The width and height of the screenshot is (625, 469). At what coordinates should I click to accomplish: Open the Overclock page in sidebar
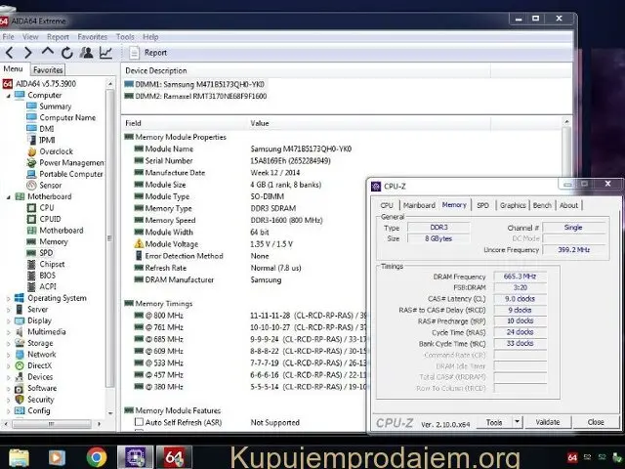coord(55,151)
